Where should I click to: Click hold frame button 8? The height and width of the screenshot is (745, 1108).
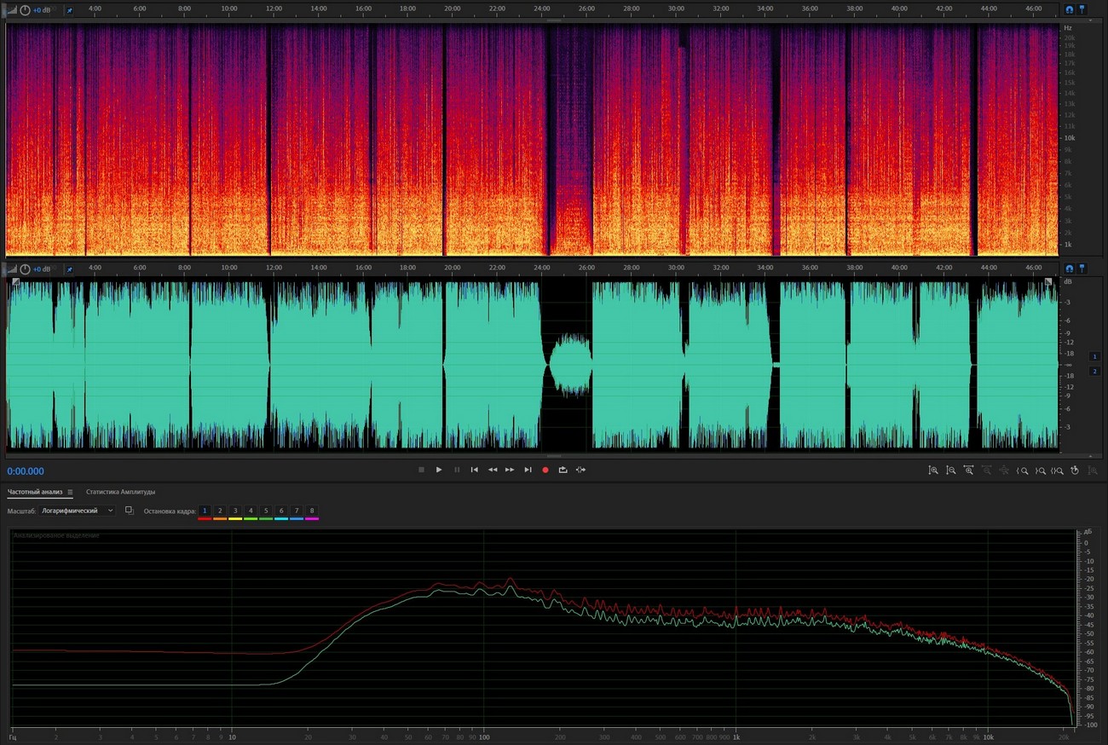312,511
